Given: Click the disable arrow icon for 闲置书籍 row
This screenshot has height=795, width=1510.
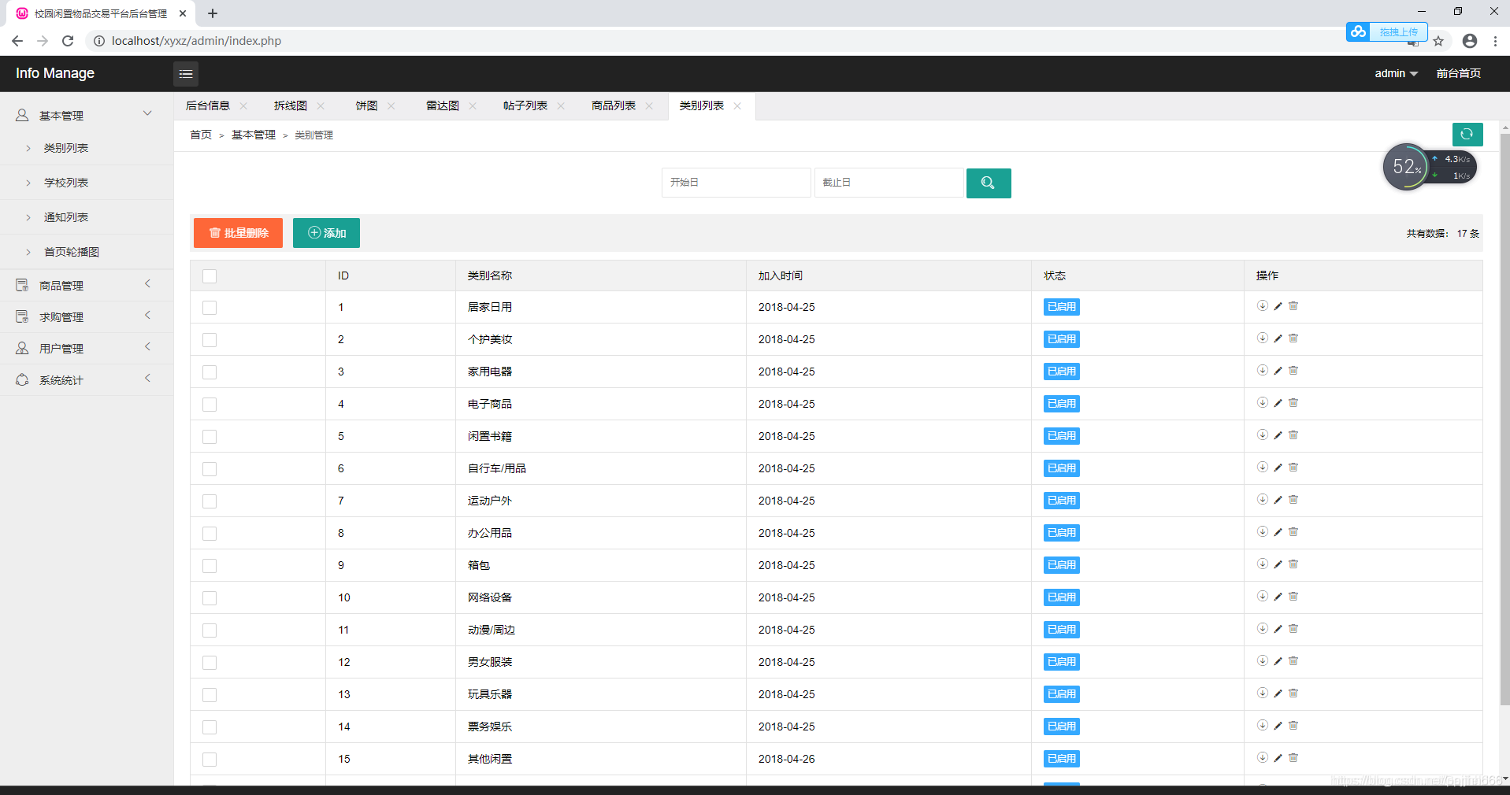Looking at the screenshot, I should pyautogui.click(x=1263, y=435).
